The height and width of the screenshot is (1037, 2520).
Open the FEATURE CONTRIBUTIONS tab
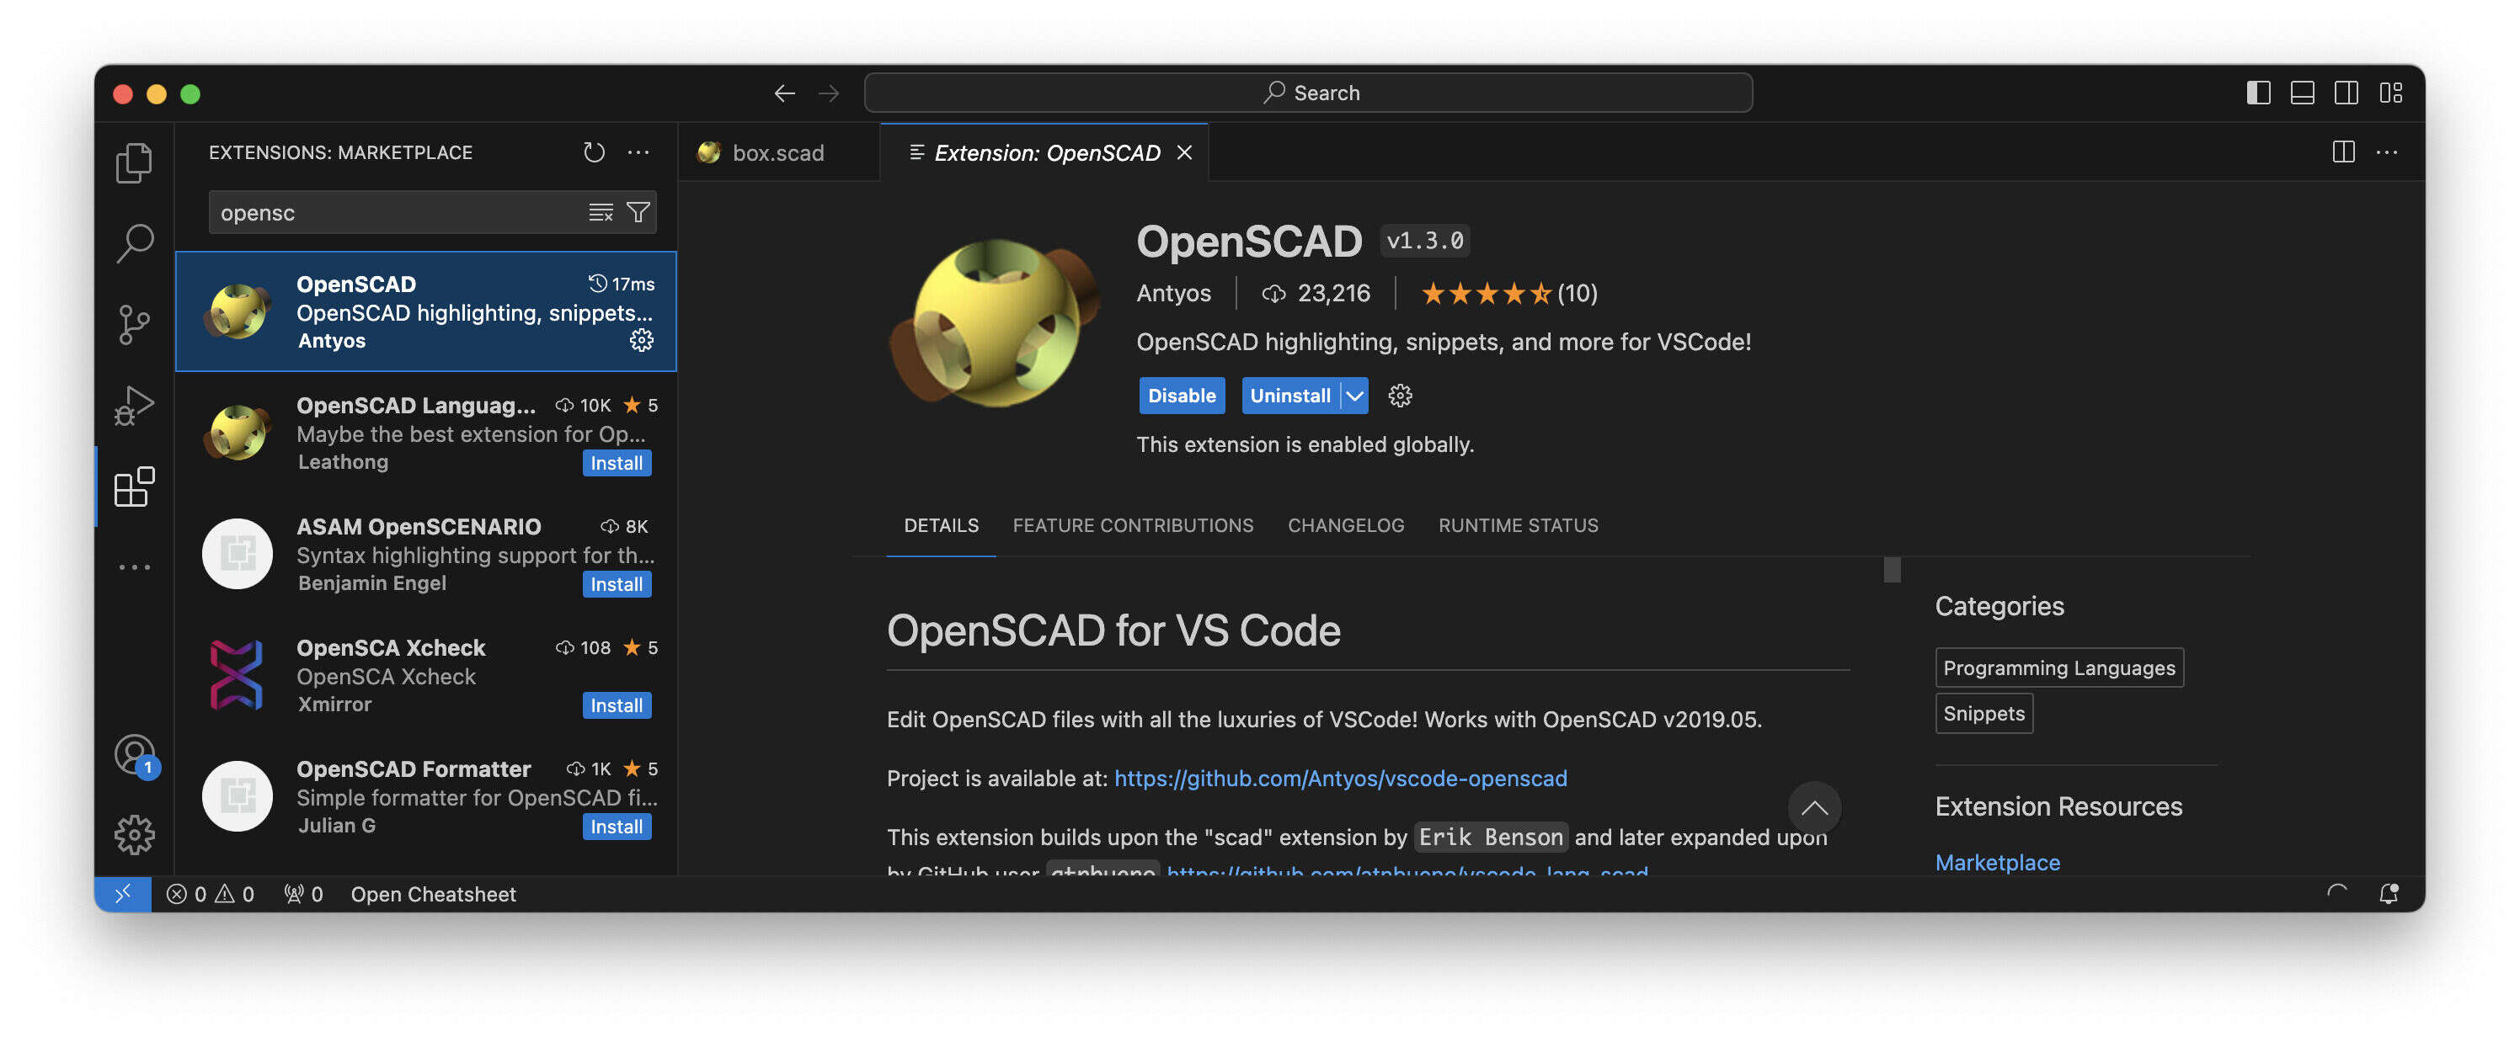click(x=1132, y=526)
